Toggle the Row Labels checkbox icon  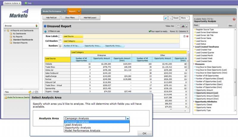pyautogui.click(x=60, y=36)
